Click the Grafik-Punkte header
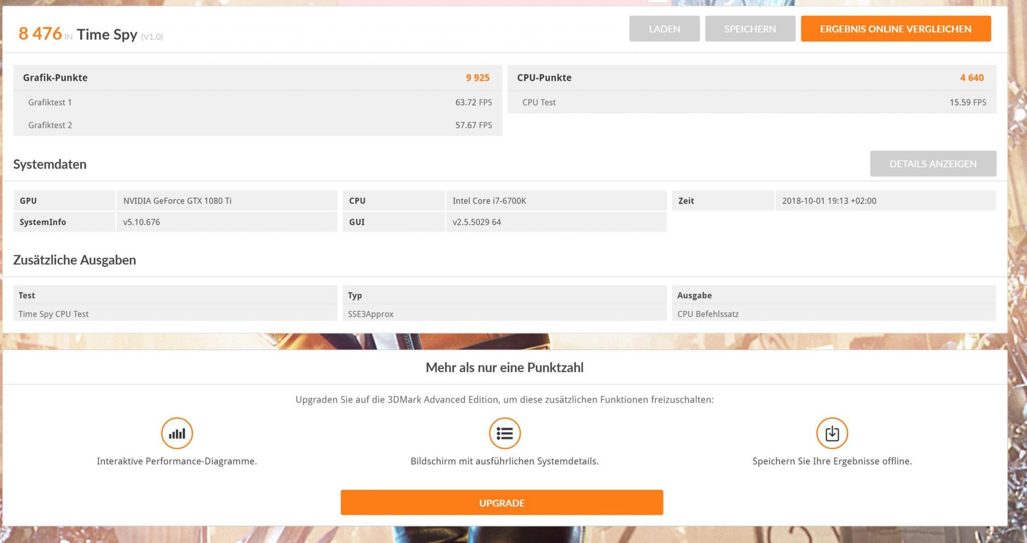1027x543 pixels. point(55,78)
